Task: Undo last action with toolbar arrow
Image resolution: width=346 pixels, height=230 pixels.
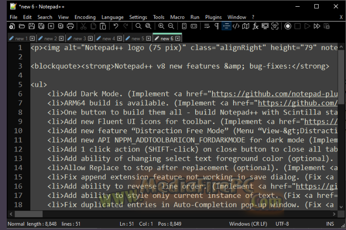Action: (x=116, y=26)
